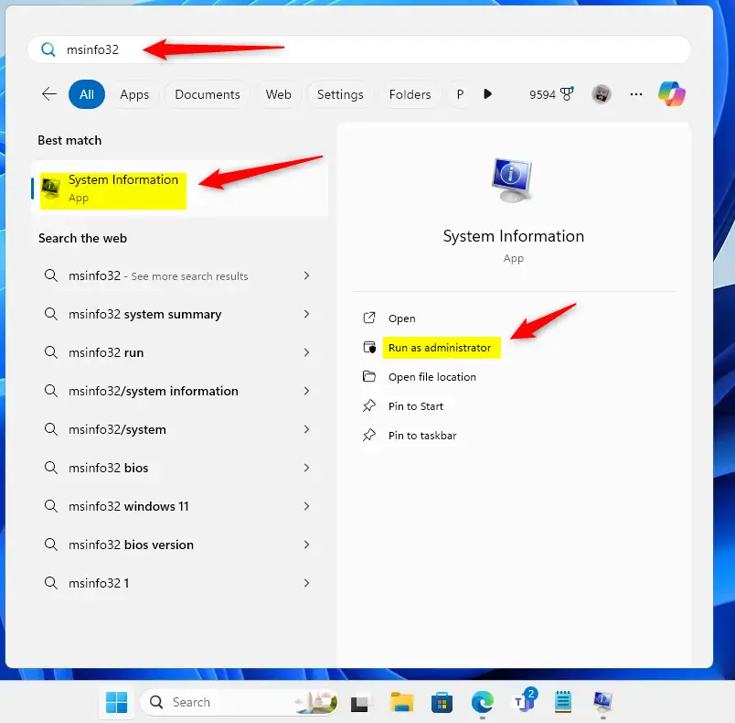Click the pin icon beside Pin to taskbar
The image size is (735, 723).
pos(369,436)
